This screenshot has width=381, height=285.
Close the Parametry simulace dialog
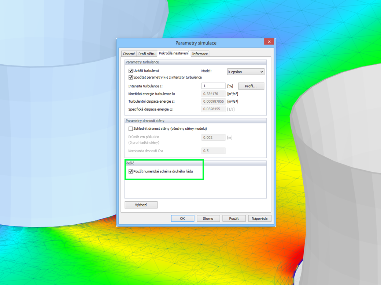point(269,41)
